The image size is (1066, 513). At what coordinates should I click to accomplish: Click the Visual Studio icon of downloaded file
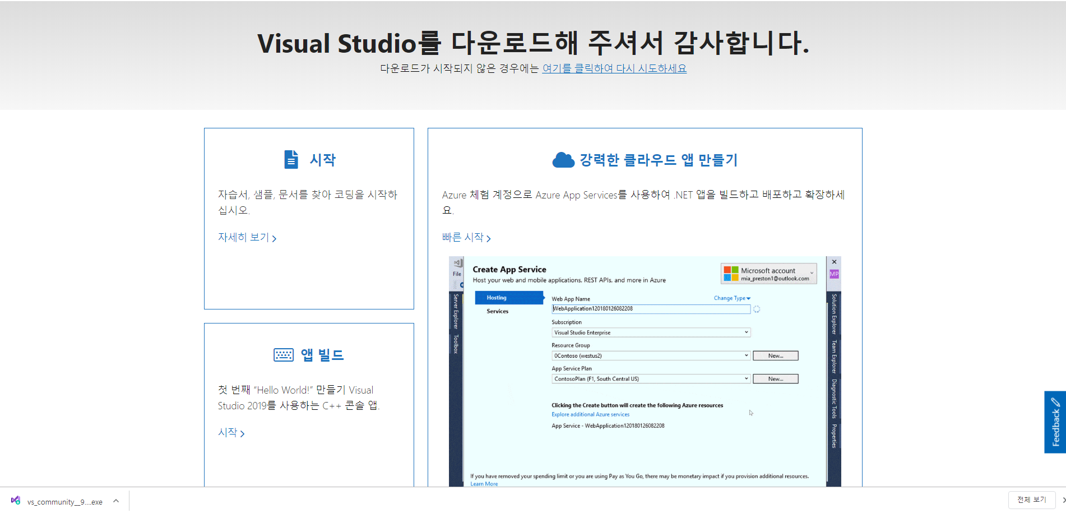tap(16, 501)
